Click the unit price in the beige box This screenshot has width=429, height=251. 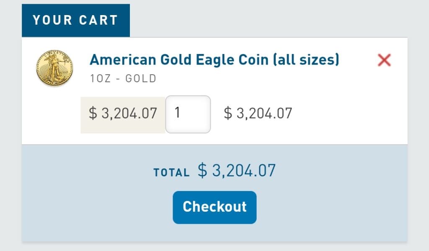123,114
